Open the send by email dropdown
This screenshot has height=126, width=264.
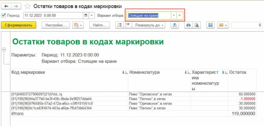point(223,25)
